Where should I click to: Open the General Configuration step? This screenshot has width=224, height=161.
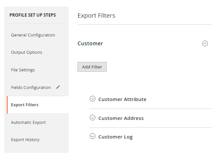(x=33, y=35)
